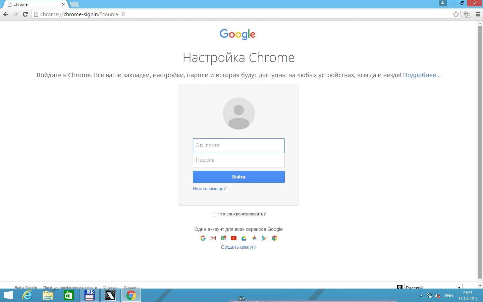Bookmark this page with the star icon
Screen dimensions: 483x302
(456, 14)
